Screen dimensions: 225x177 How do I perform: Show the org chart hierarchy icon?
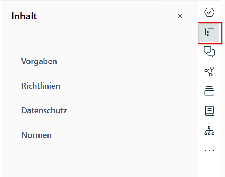point(209,131)
